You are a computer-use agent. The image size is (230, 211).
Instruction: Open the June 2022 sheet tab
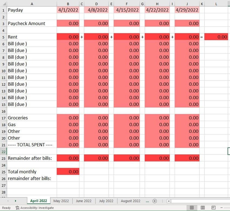[x=84, y=201]
